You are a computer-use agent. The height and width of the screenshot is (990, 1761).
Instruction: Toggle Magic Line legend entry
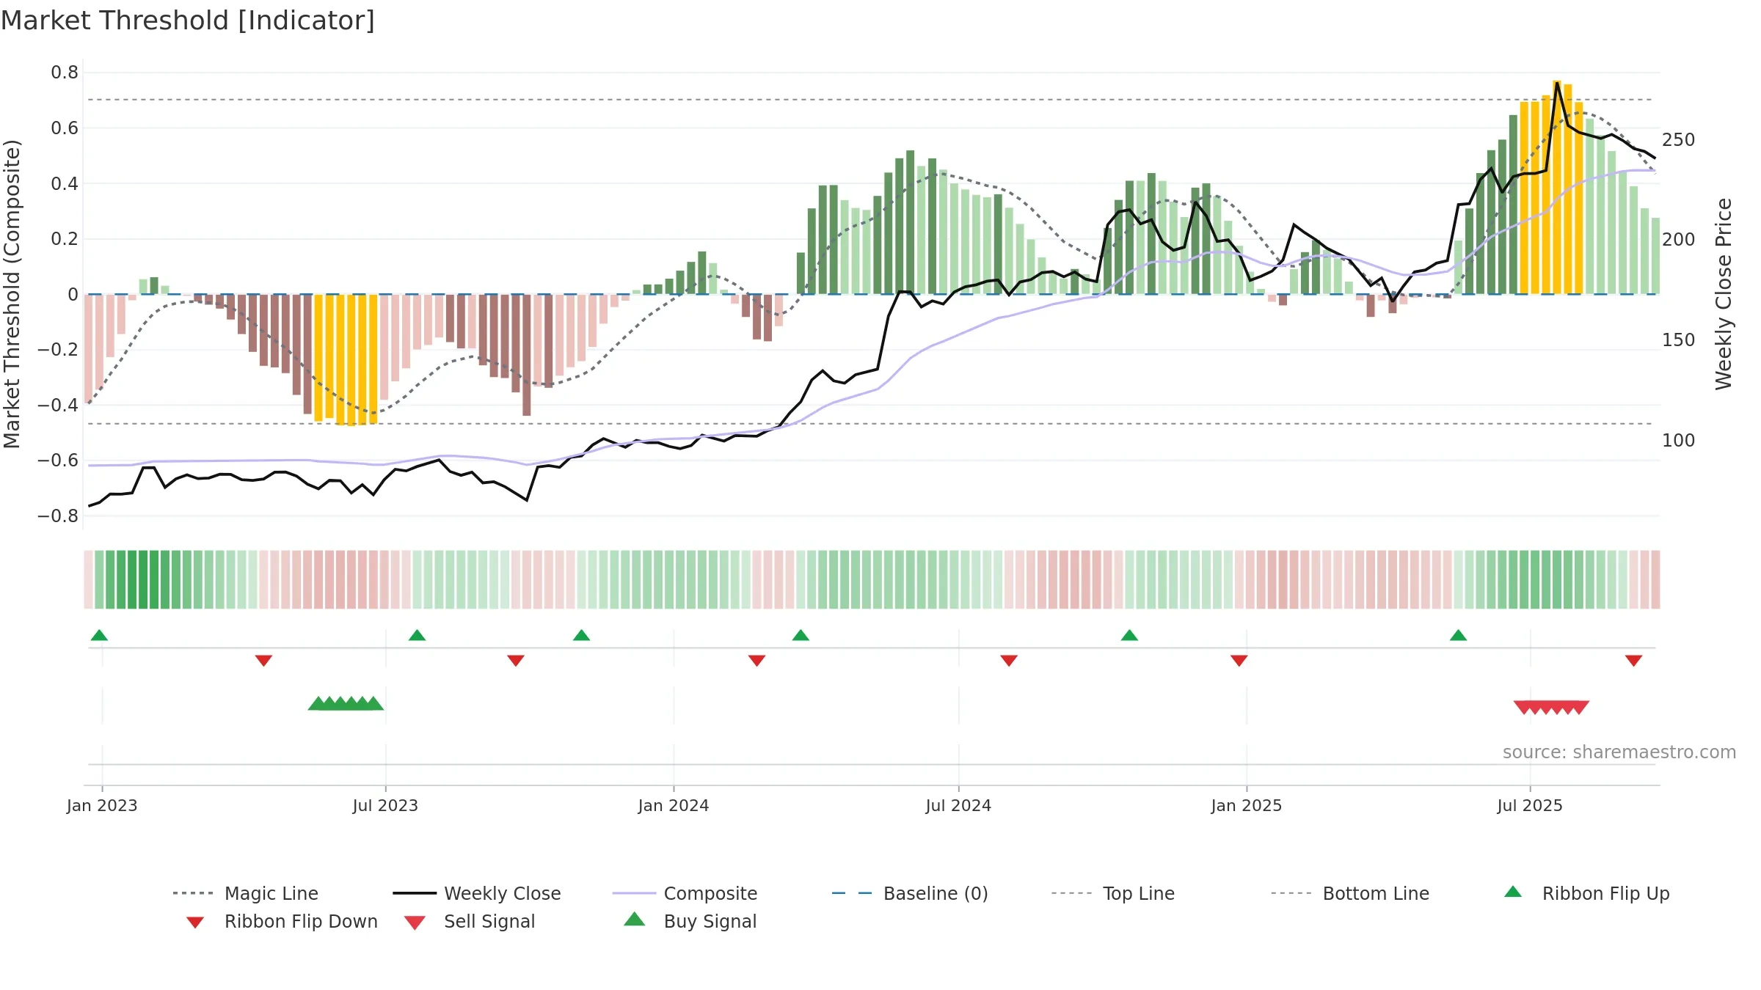(246, 893)
